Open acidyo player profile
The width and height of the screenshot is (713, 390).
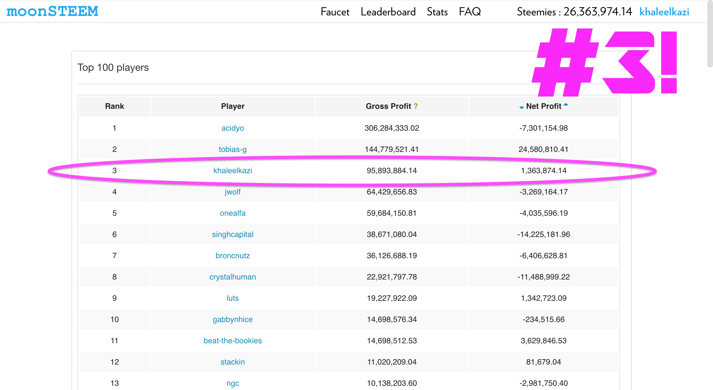[x=233, y=128]
